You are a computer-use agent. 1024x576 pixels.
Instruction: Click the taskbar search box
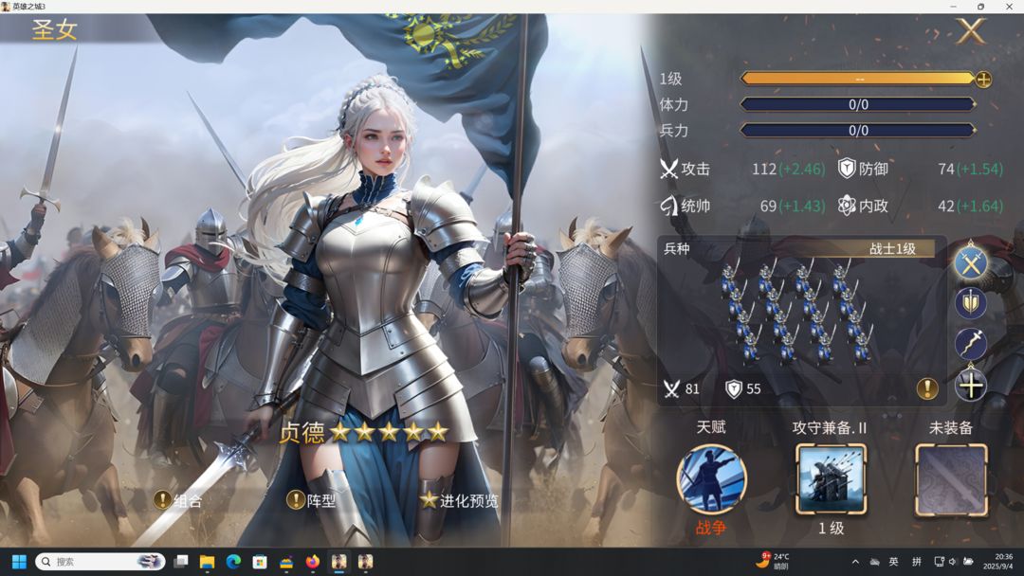100,562
